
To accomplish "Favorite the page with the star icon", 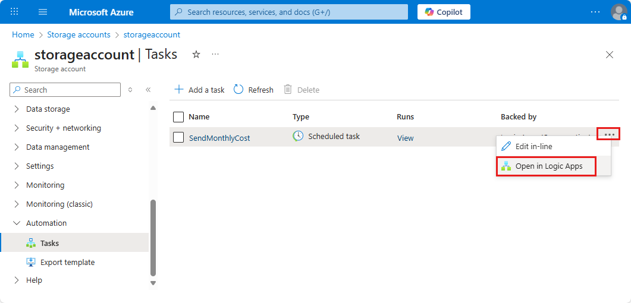I will tap(196, 55).
